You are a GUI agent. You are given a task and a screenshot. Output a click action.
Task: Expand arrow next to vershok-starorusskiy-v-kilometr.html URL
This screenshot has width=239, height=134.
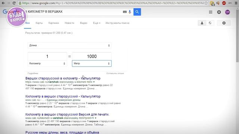pos(94,82)
